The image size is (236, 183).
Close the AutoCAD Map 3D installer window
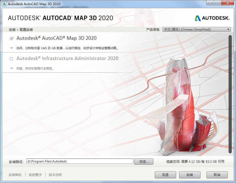coord(227,3)
